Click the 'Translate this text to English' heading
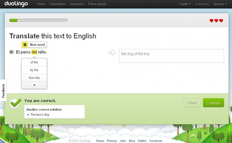The width and height of the screenshot is (232, 143). [53, 36]
